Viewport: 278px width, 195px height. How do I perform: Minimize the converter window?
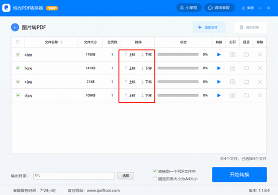point(260,8)
